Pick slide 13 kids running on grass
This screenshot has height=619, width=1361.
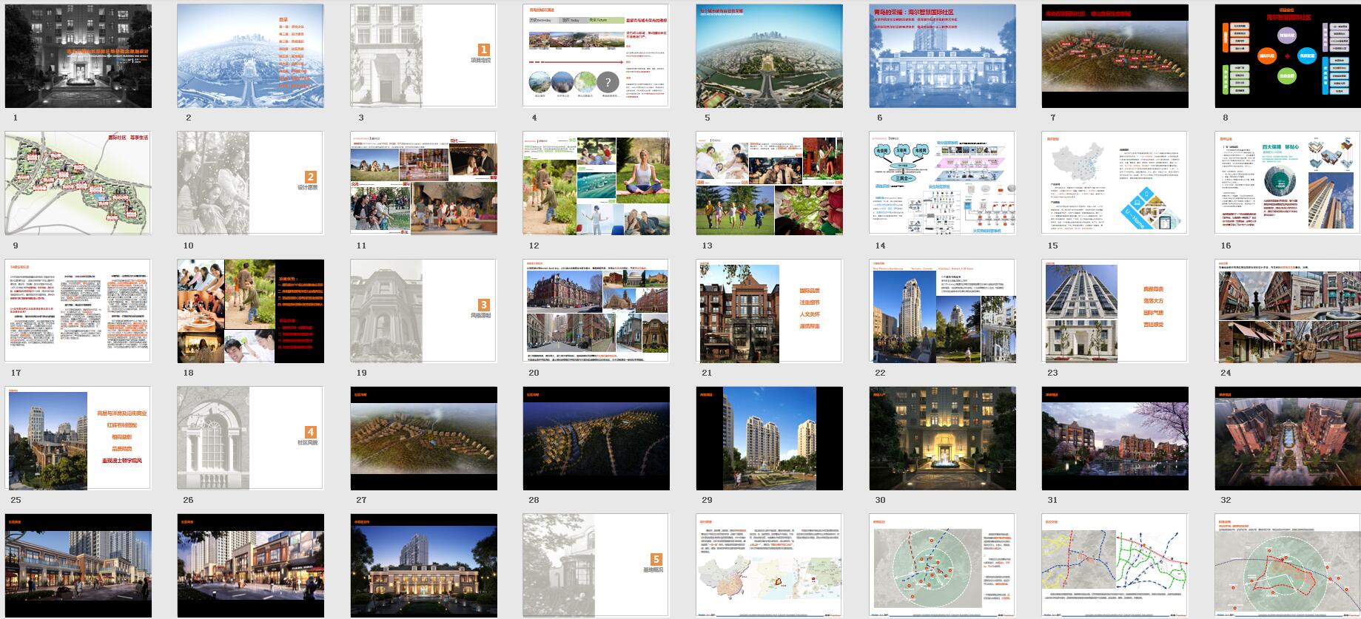pos(769,183)
